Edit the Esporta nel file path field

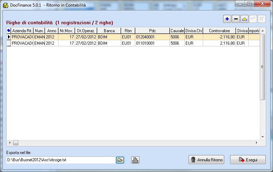click(61, 160)
